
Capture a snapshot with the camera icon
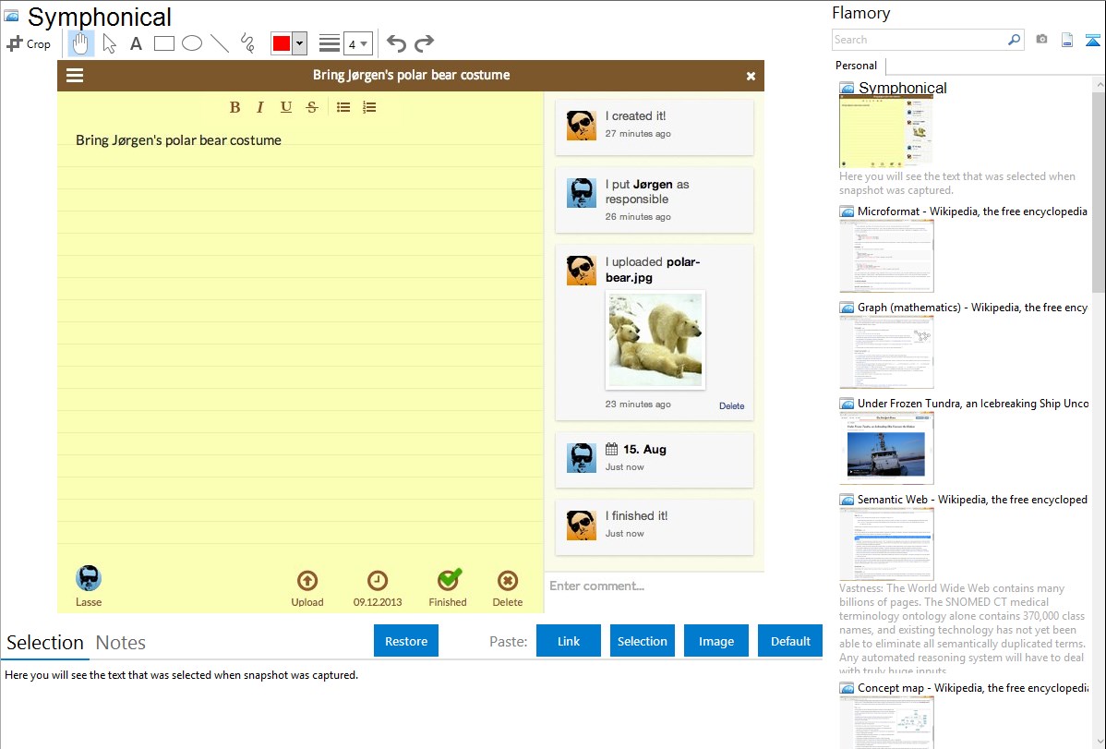tap(1041, 40)
